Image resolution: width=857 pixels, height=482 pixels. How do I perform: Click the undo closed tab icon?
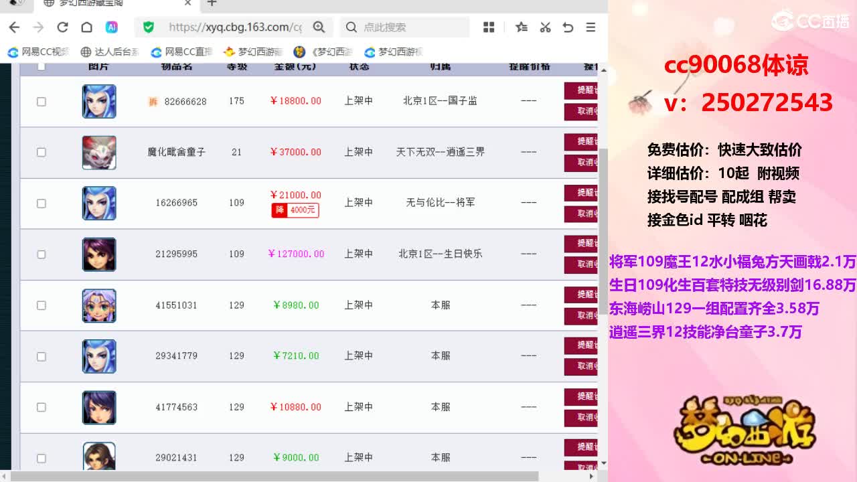(568, 27)
